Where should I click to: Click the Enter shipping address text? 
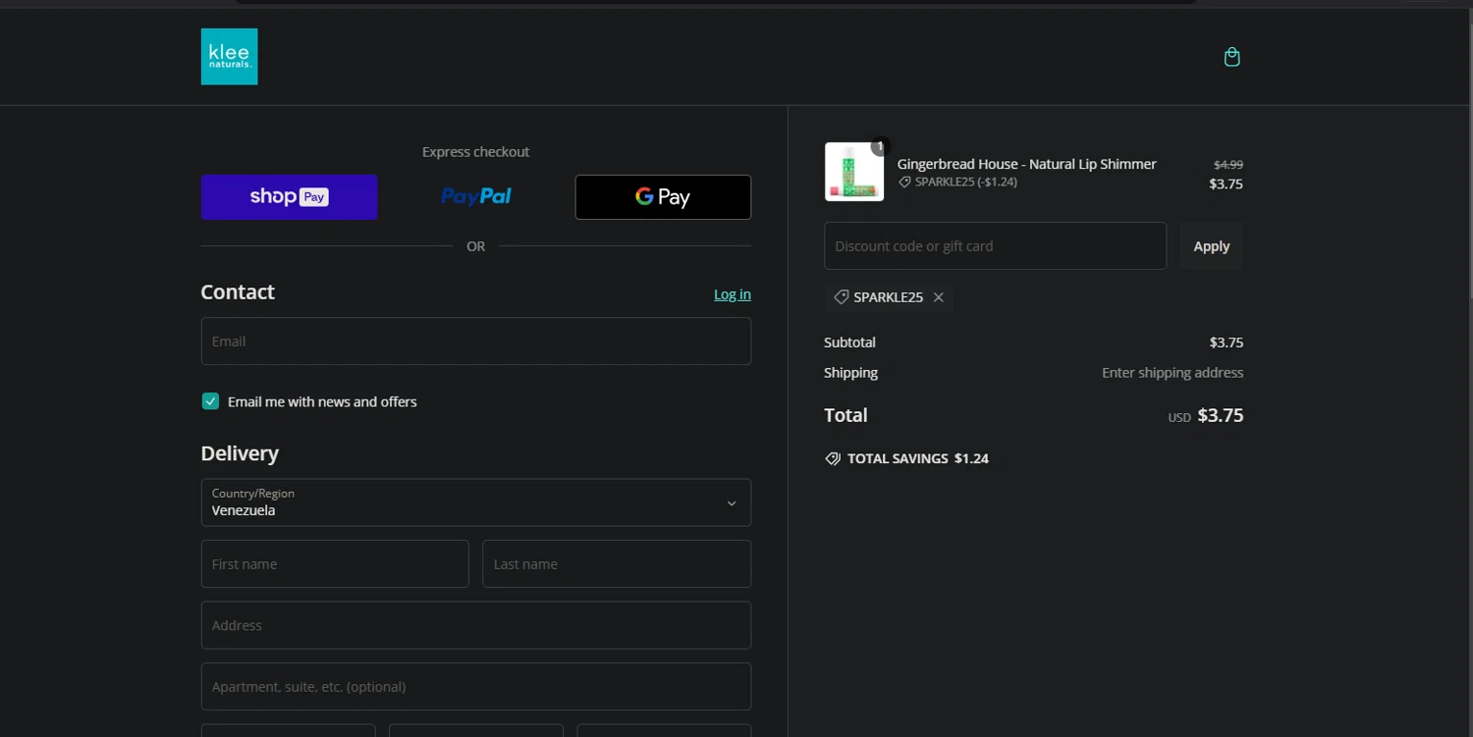click(x=1173, y=373)
